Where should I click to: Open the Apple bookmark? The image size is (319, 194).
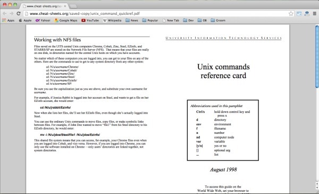(x=25, y=20)
